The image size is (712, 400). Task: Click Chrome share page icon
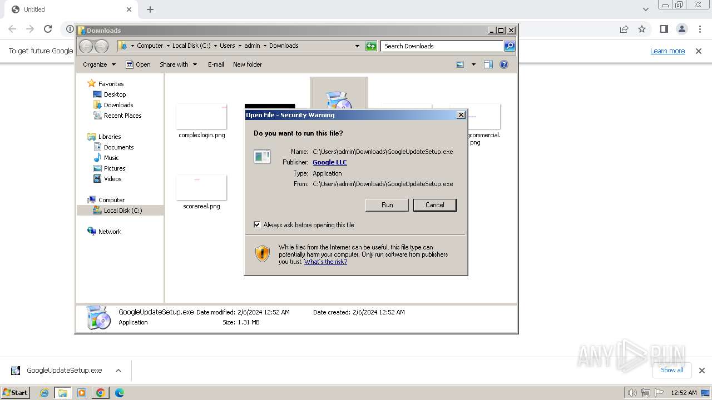tap(624, 29)
